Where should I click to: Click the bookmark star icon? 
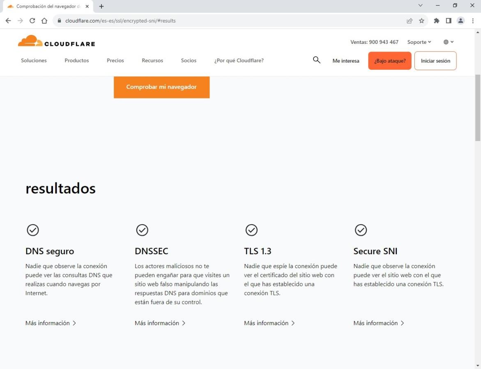point(421,20)
